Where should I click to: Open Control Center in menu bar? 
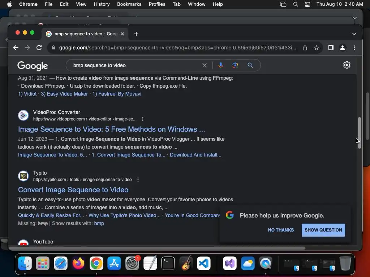point(307,4)
